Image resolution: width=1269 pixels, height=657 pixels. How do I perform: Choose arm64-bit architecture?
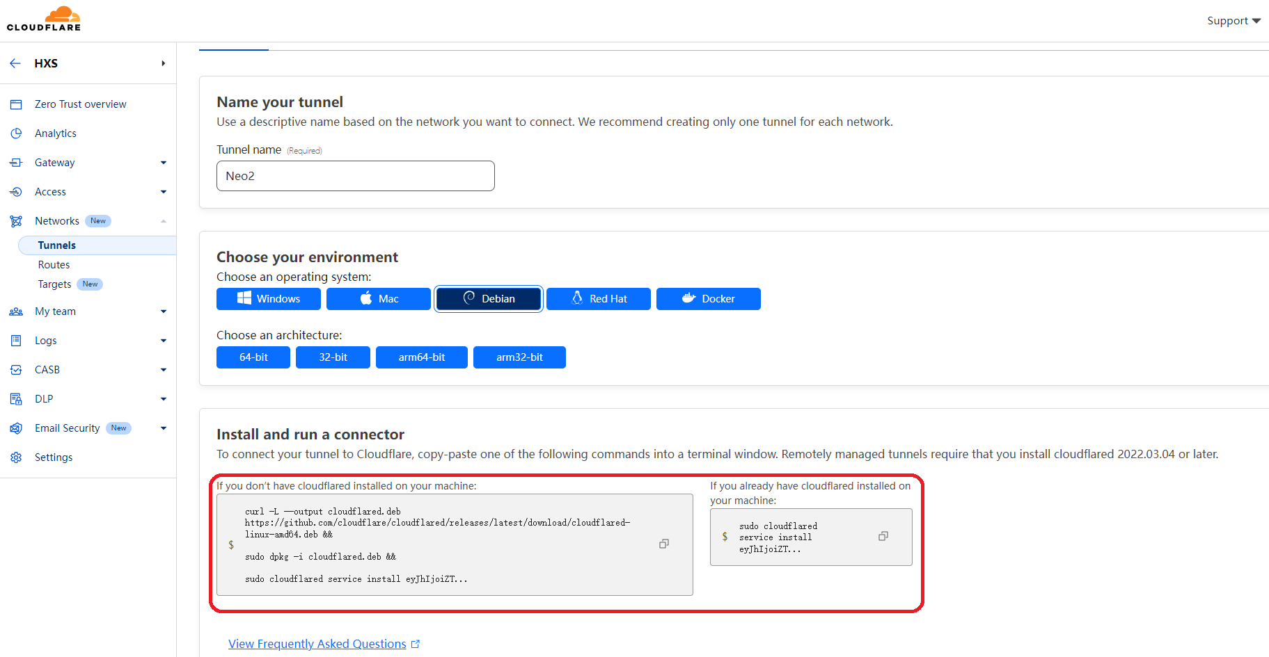[x=422, y=357]
